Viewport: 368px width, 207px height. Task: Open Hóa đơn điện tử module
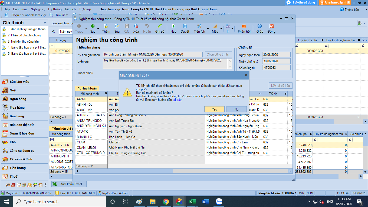point(24,125)
